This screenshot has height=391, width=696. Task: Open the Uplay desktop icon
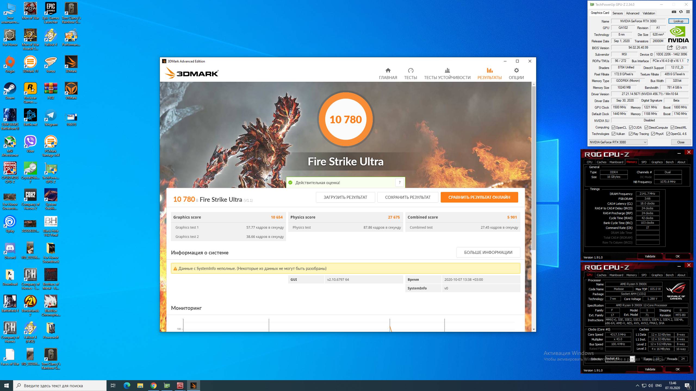pos(10,224)
